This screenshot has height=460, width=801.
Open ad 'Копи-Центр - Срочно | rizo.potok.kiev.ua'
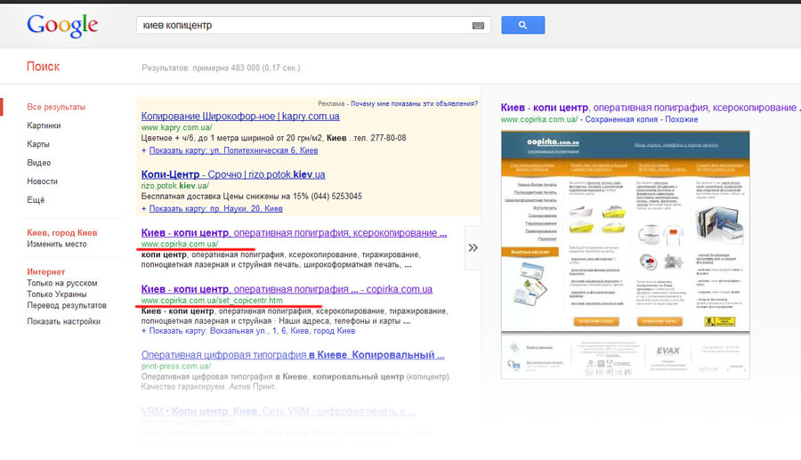(x=233, y=174)
